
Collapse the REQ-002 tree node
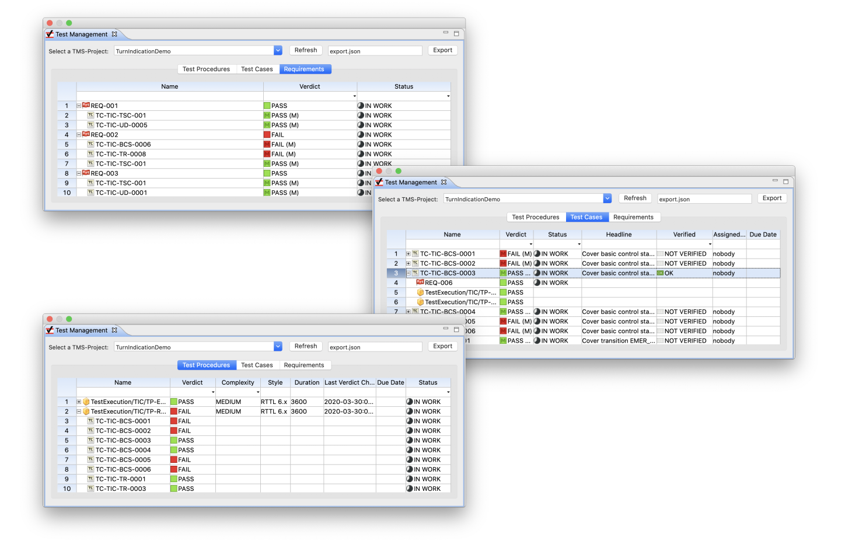[x=79, y=135]
